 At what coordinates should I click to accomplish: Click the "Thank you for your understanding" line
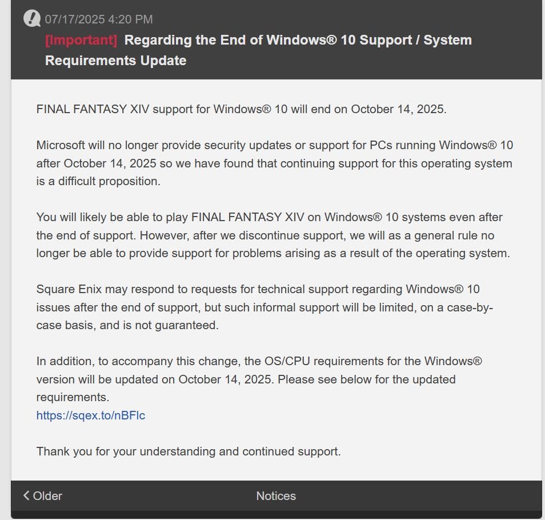[189, 451]
